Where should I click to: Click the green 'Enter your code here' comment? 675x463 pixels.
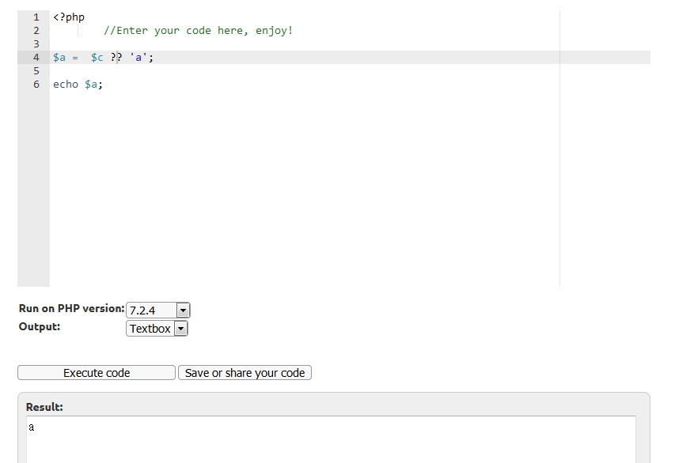pyautogui.click(x=198, y=30)
